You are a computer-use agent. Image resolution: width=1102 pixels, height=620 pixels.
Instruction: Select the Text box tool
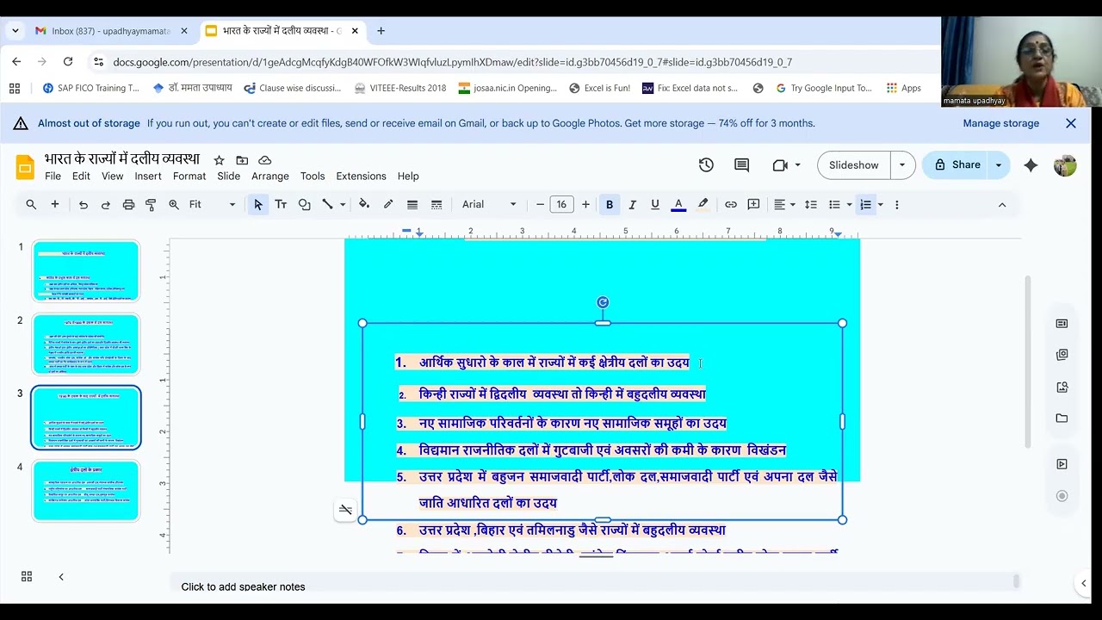click(x=281, y=204)
